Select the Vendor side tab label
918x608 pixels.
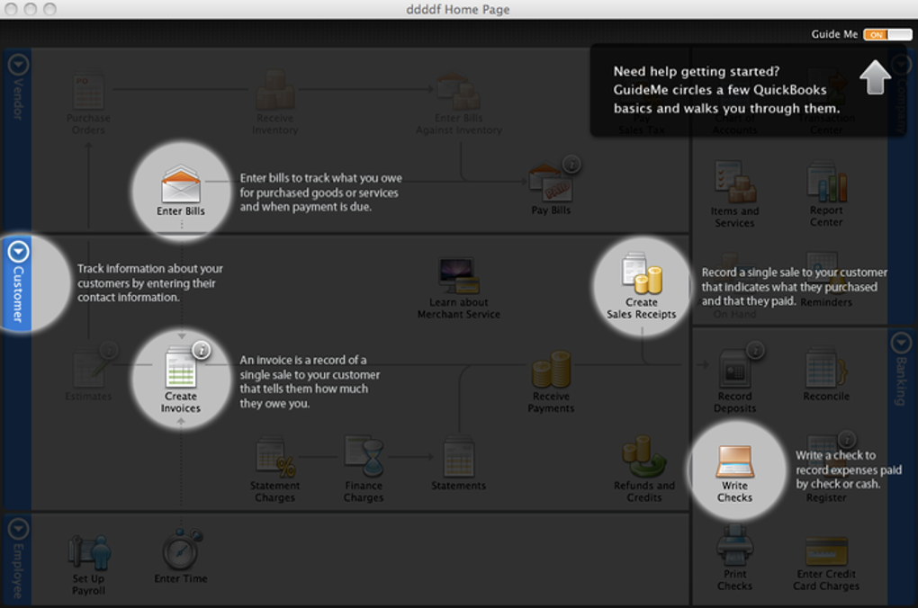[x=18, y=100]
